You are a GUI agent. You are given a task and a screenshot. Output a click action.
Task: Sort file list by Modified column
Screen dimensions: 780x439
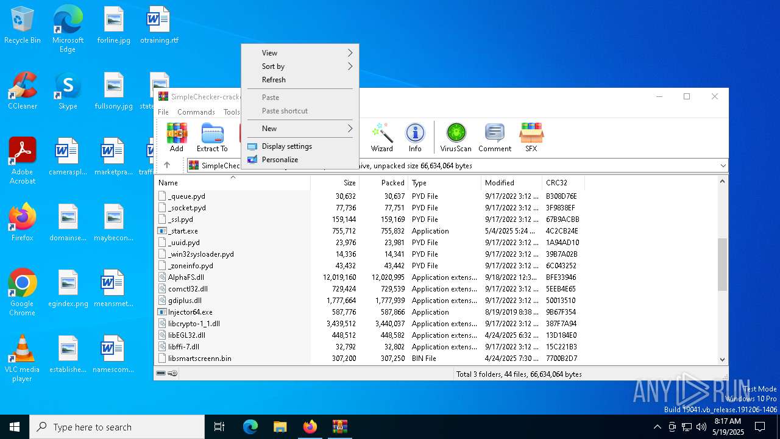511,183
